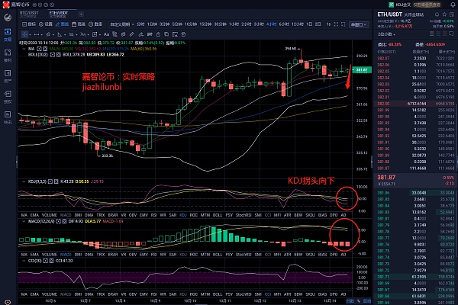Click the settings button in top toolbar
Viewport: 458px width, 305px height.
[x=46, y=24]
